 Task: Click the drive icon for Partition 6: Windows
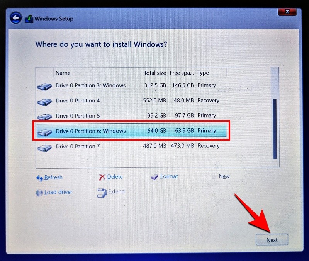pyautogui.click(x=45, y=132)
